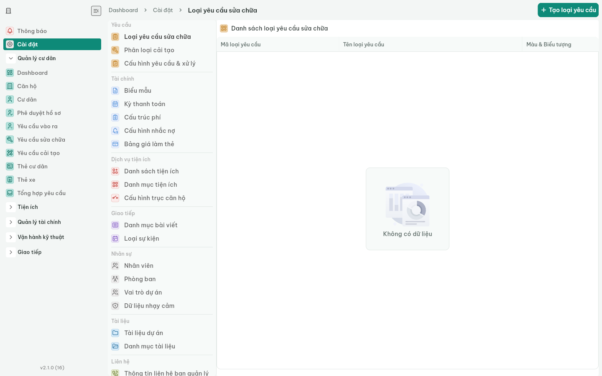Expand the Quản lý tài chính section
The image size is (602, 376).
[x=11, y=222]
